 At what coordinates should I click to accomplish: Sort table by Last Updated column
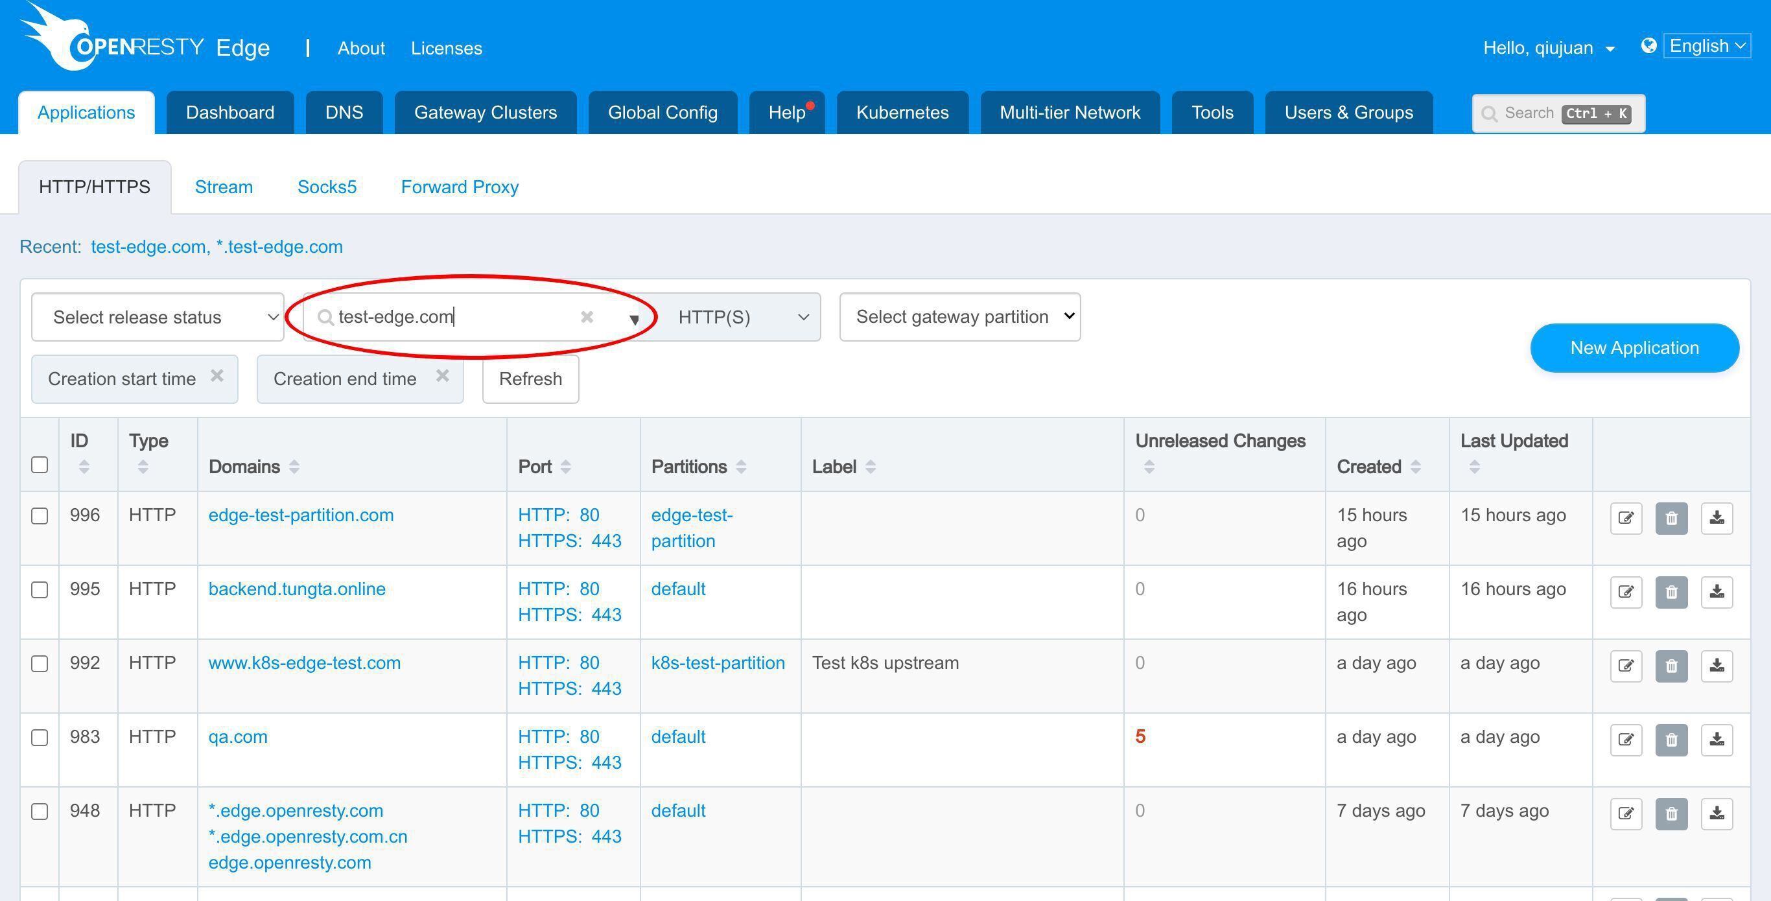coord(1474,467)
